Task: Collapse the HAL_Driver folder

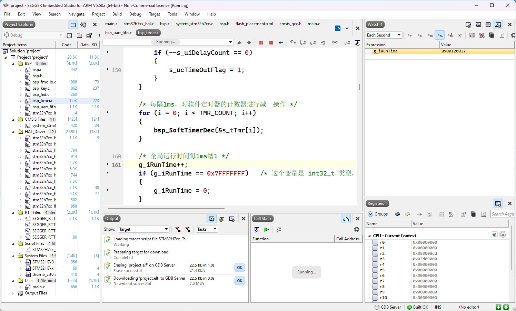Action: (13, 132)
